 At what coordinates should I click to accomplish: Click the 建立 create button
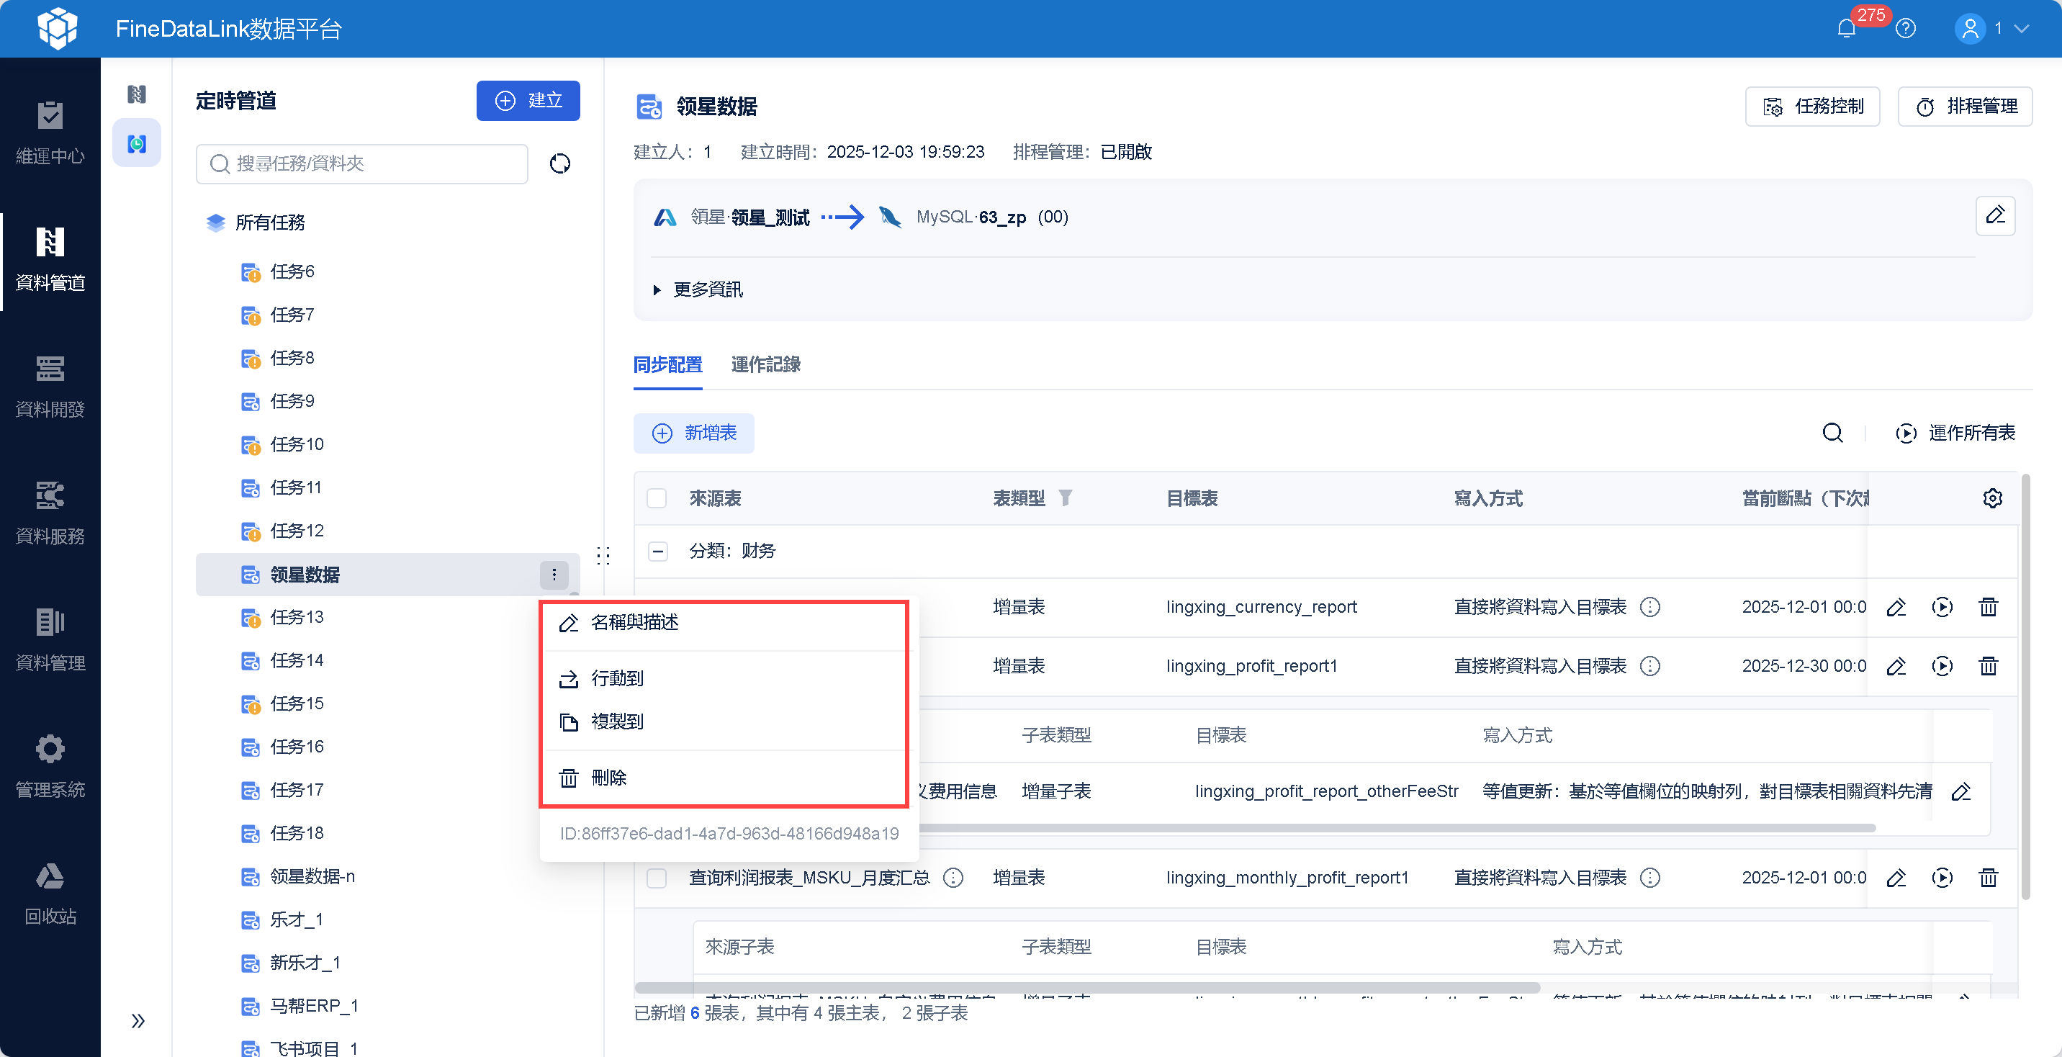pyautogui.click(x=528, y=101)
